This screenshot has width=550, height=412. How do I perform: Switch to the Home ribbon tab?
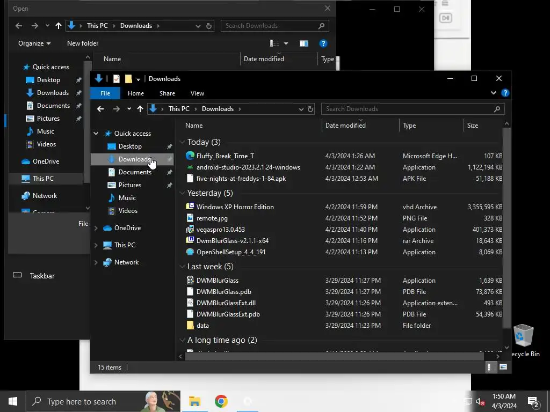(x=136, y=93)
